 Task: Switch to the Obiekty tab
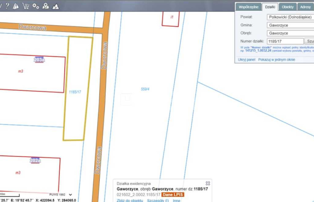click(288, 7)
